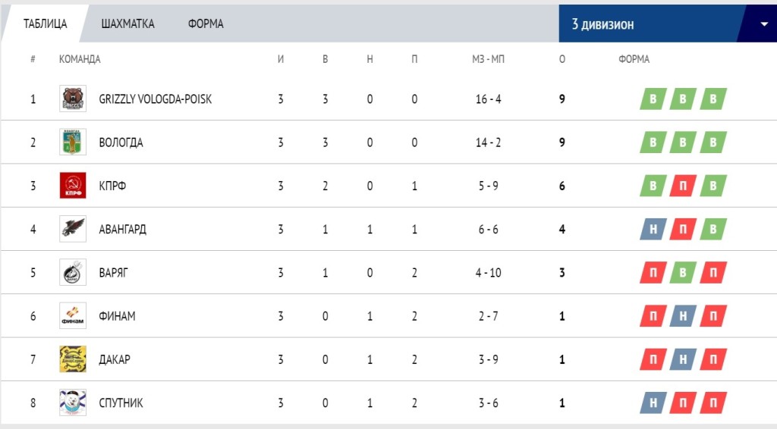This screenshot has width=777, height=429.
Task: Click КПРФ's red П loss form badge
Action: click(x=683, y=186)
